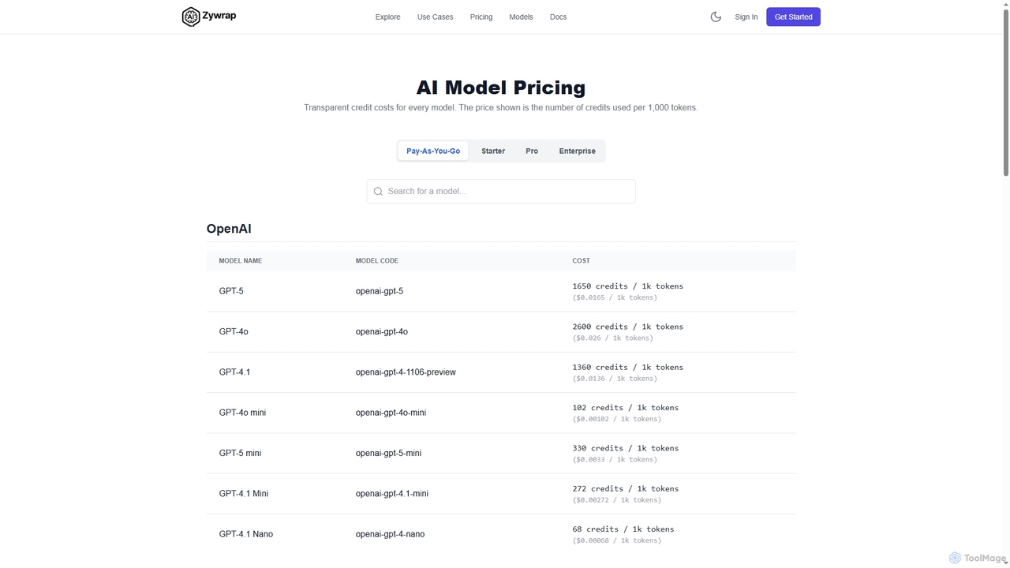1010x568 pixels.
Task: Select the Enterprise plan tab
Action: 578,151
